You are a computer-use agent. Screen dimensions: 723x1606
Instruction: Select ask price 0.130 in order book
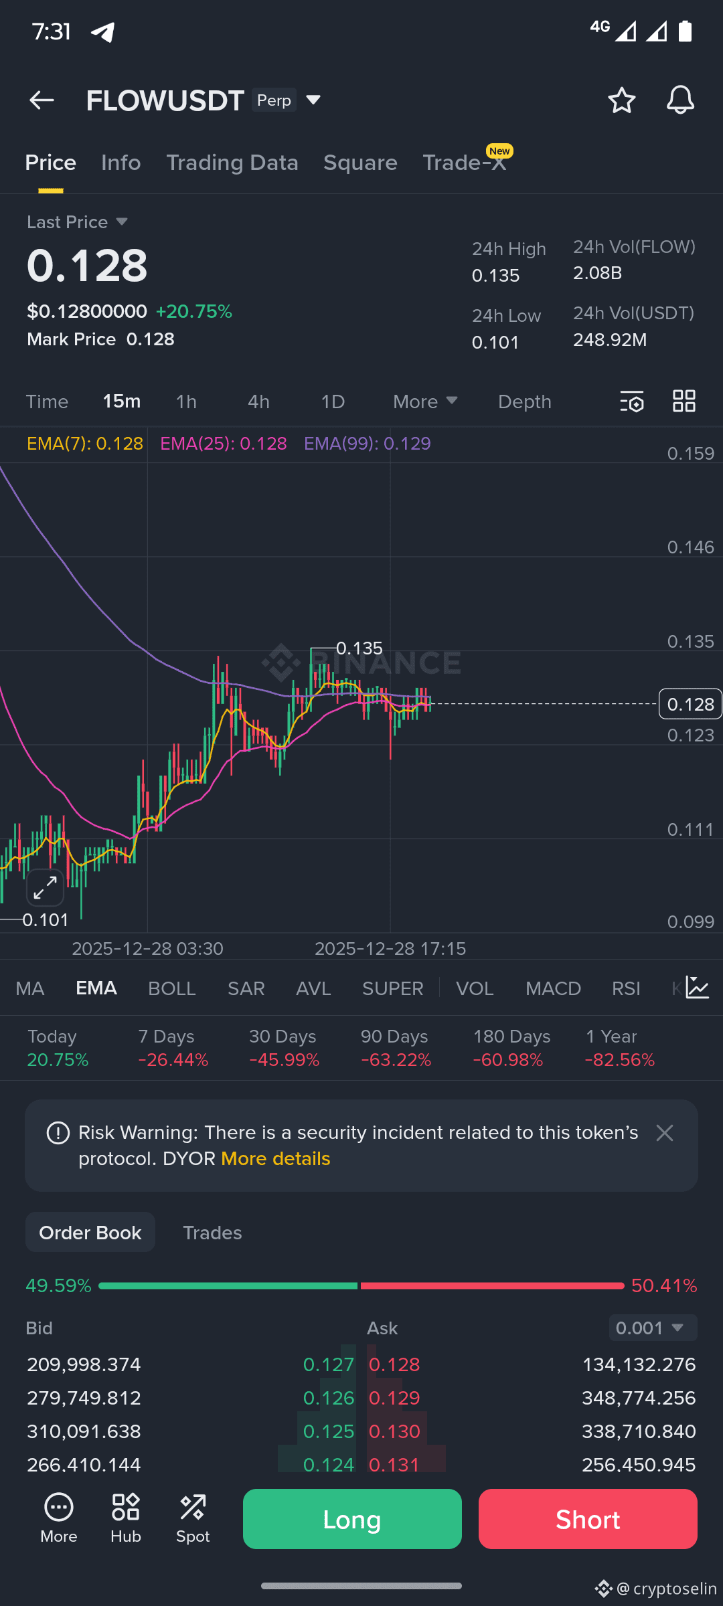click(x=394, y=1431)
